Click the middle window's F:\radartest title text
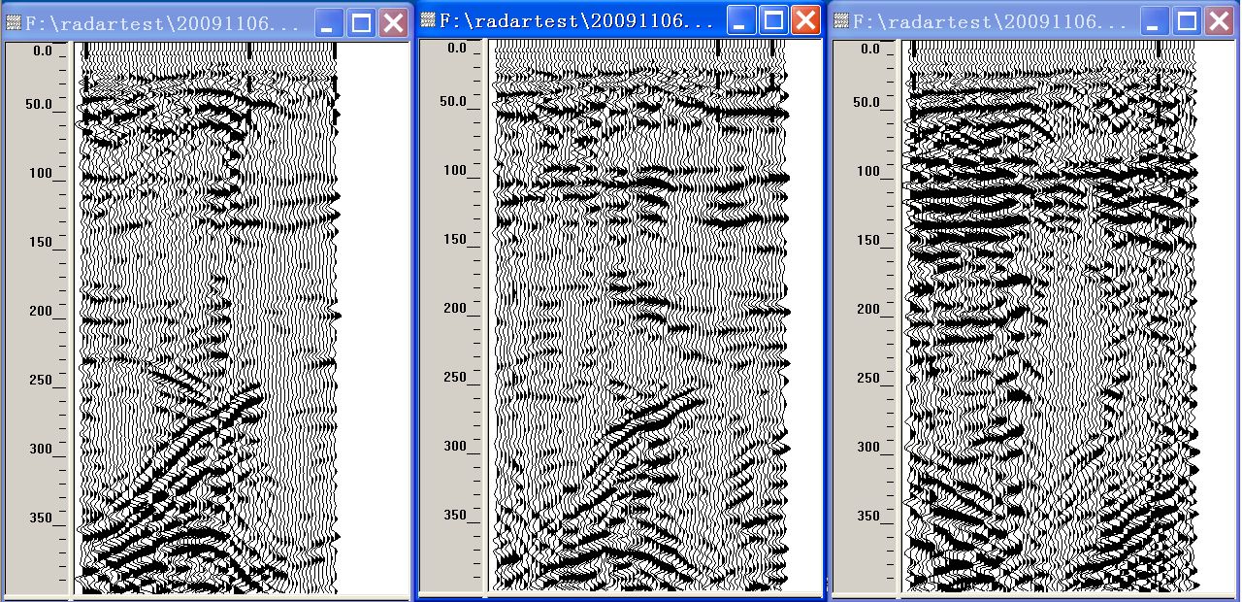 coord(572,20)
